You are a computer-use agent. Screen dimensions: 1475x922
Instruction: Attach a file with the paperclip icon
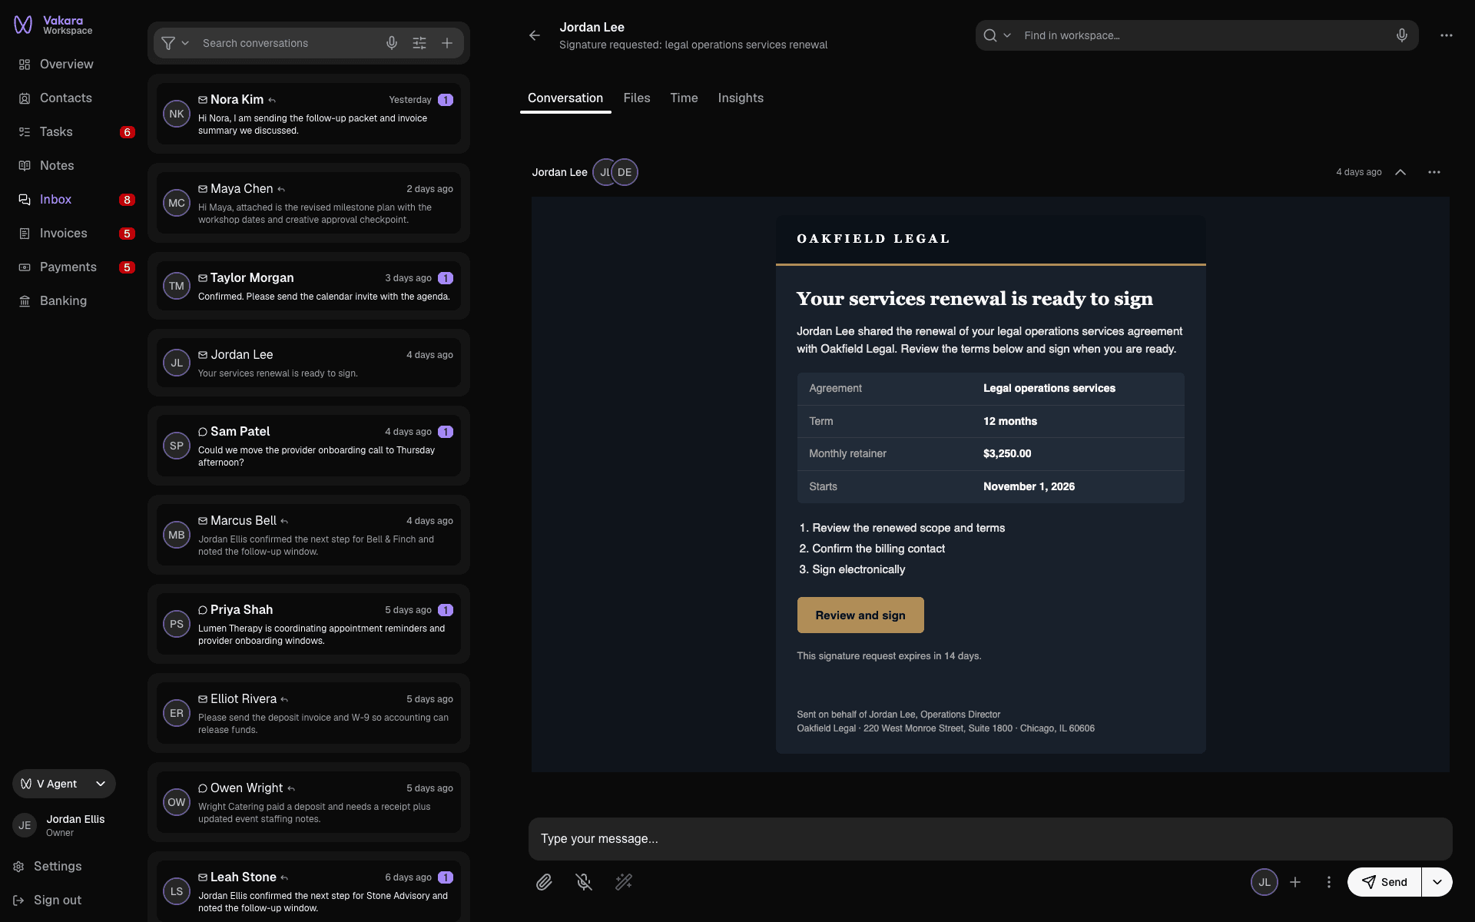coord(544,882)
